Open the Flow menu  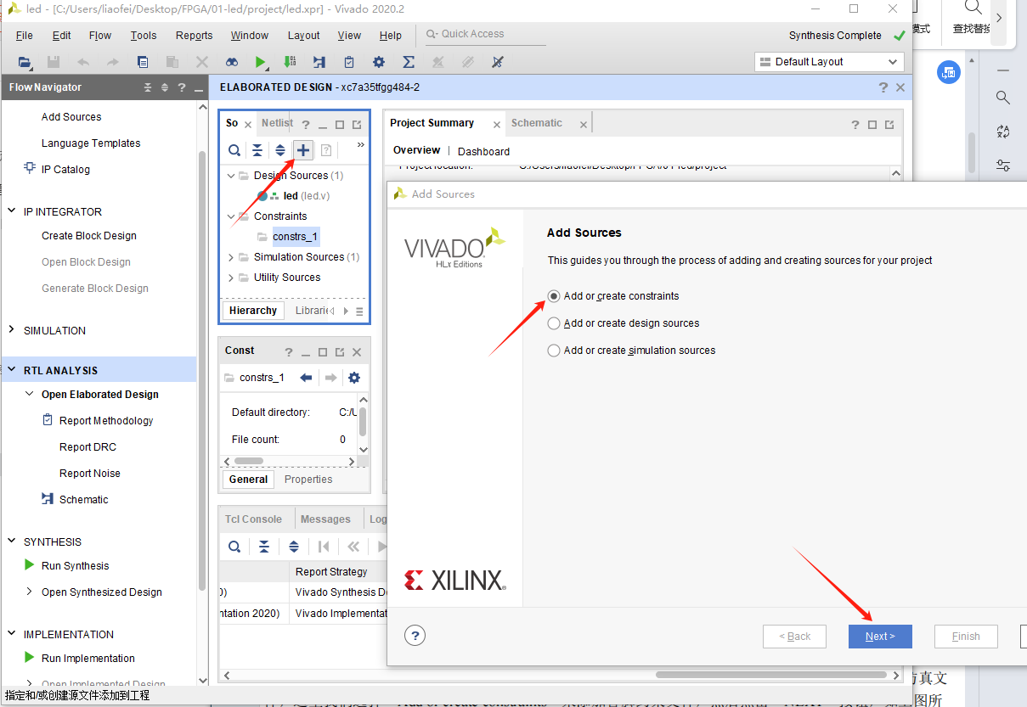pyautogui.click(x=100, y=36)
